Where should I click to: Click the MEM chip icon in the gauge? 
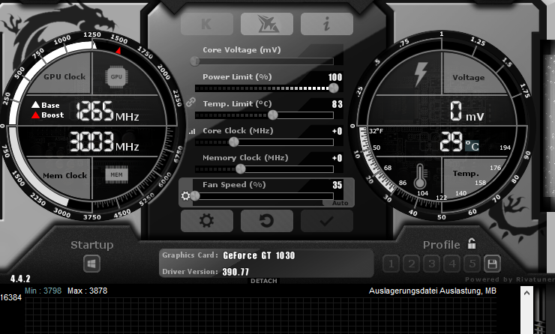116,174
